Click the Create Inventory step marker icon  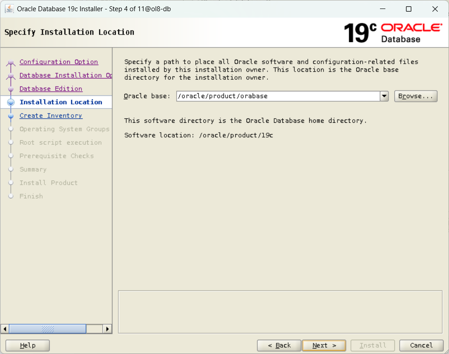pyautogui.click(x=11, y=116)
